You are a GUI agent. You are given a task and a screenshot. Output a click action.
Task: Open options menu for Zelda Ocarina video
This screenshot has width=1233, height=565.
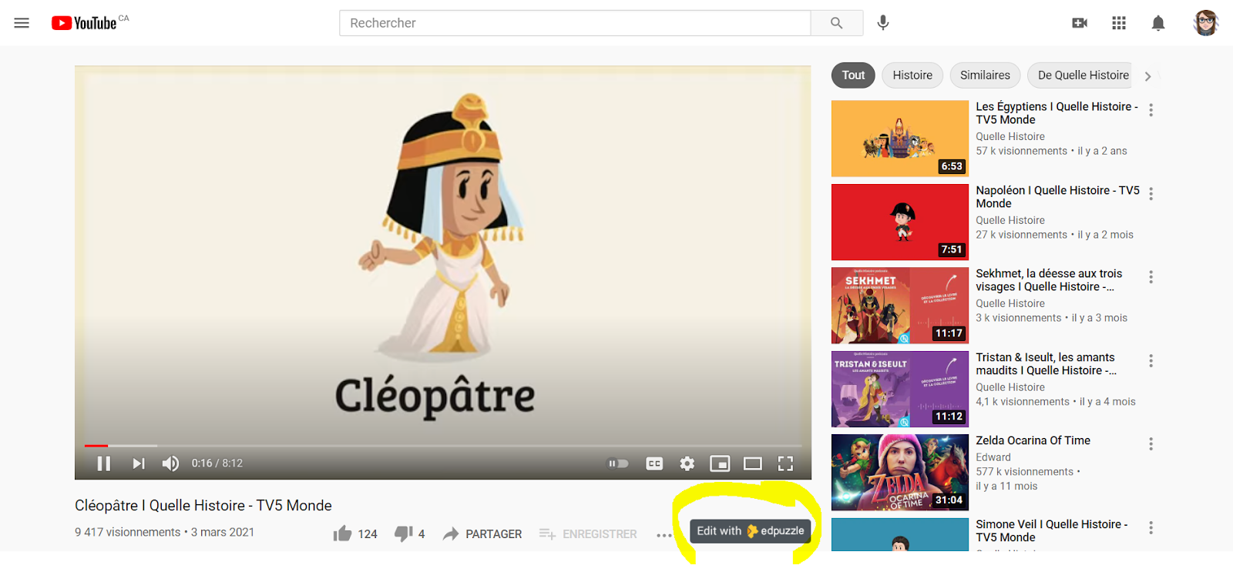(1151, 444)
